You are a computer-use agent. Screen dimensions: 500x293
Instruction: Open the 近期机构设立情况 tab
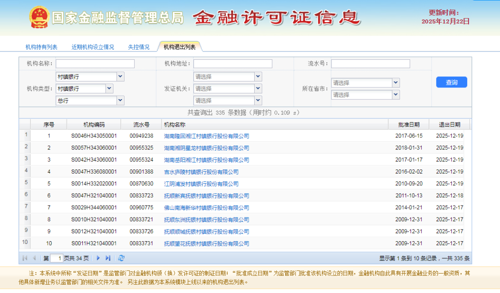[93, 47]
